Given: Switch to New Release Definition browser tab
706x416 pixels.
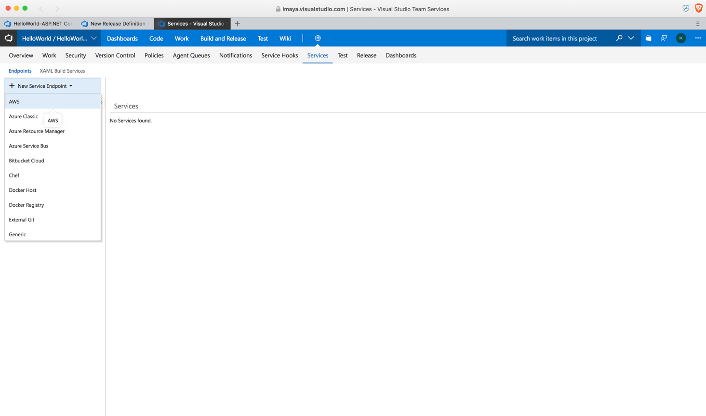Looking at the screenshot, I should (x=116, y=24).
